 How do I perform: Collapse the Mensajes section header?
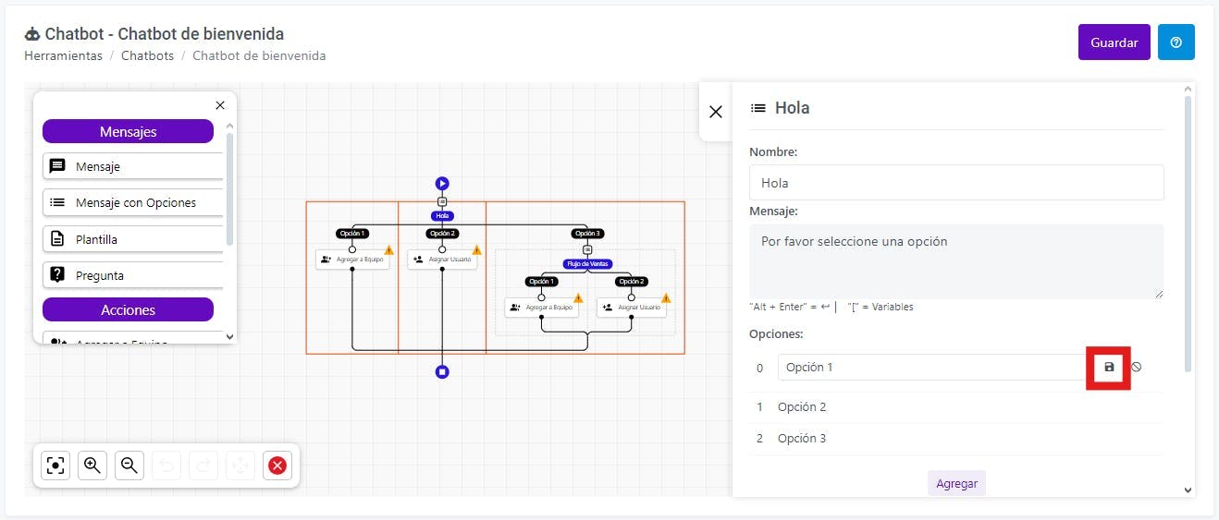pyautogui.click(x=128, y=132)
